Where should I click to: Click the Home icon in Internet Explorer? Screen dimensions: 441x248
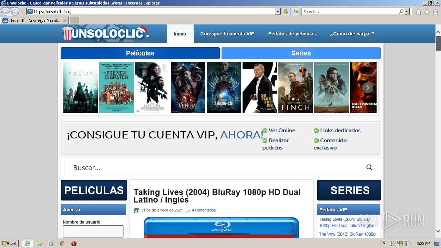[418, 12]
